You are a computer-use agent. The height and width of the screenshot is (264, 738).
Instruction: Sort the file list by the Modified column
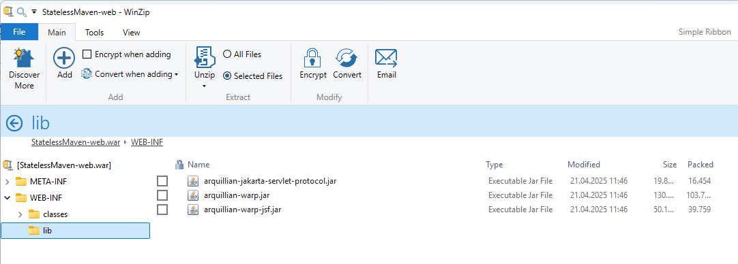(584, 165)
